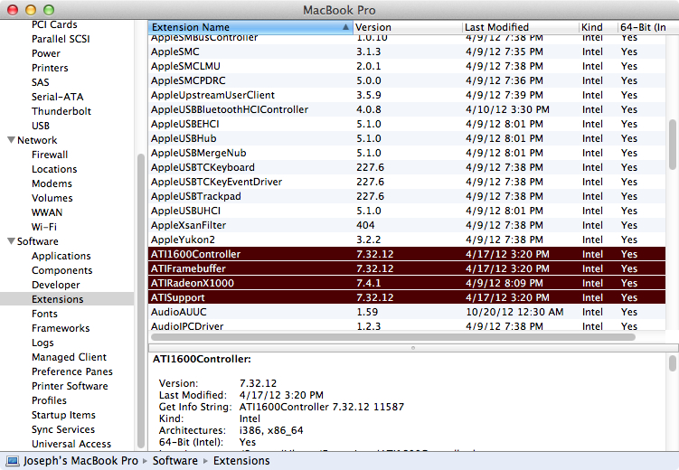Select WWAN in the sidebar
This screenshot has width=679, height=470.
pos(47,212)
